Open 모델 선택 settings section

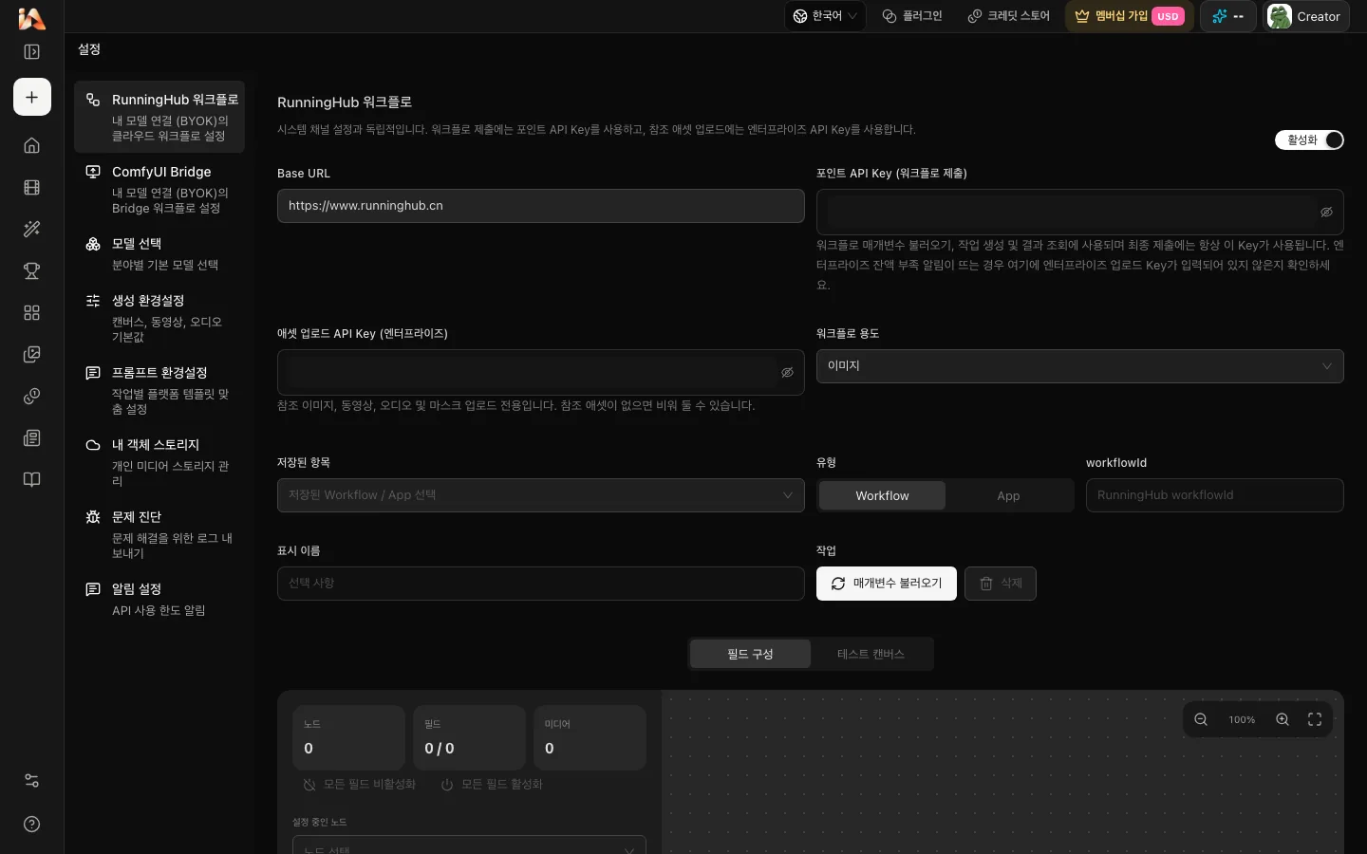pyautogui.click(x=159, y=253)
